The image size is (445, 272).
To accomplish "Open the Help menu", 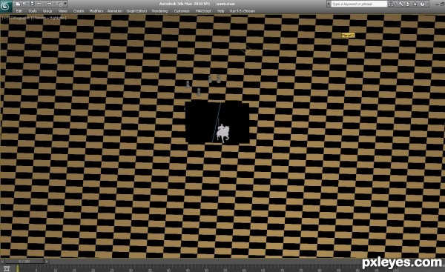I will (220, 11).
